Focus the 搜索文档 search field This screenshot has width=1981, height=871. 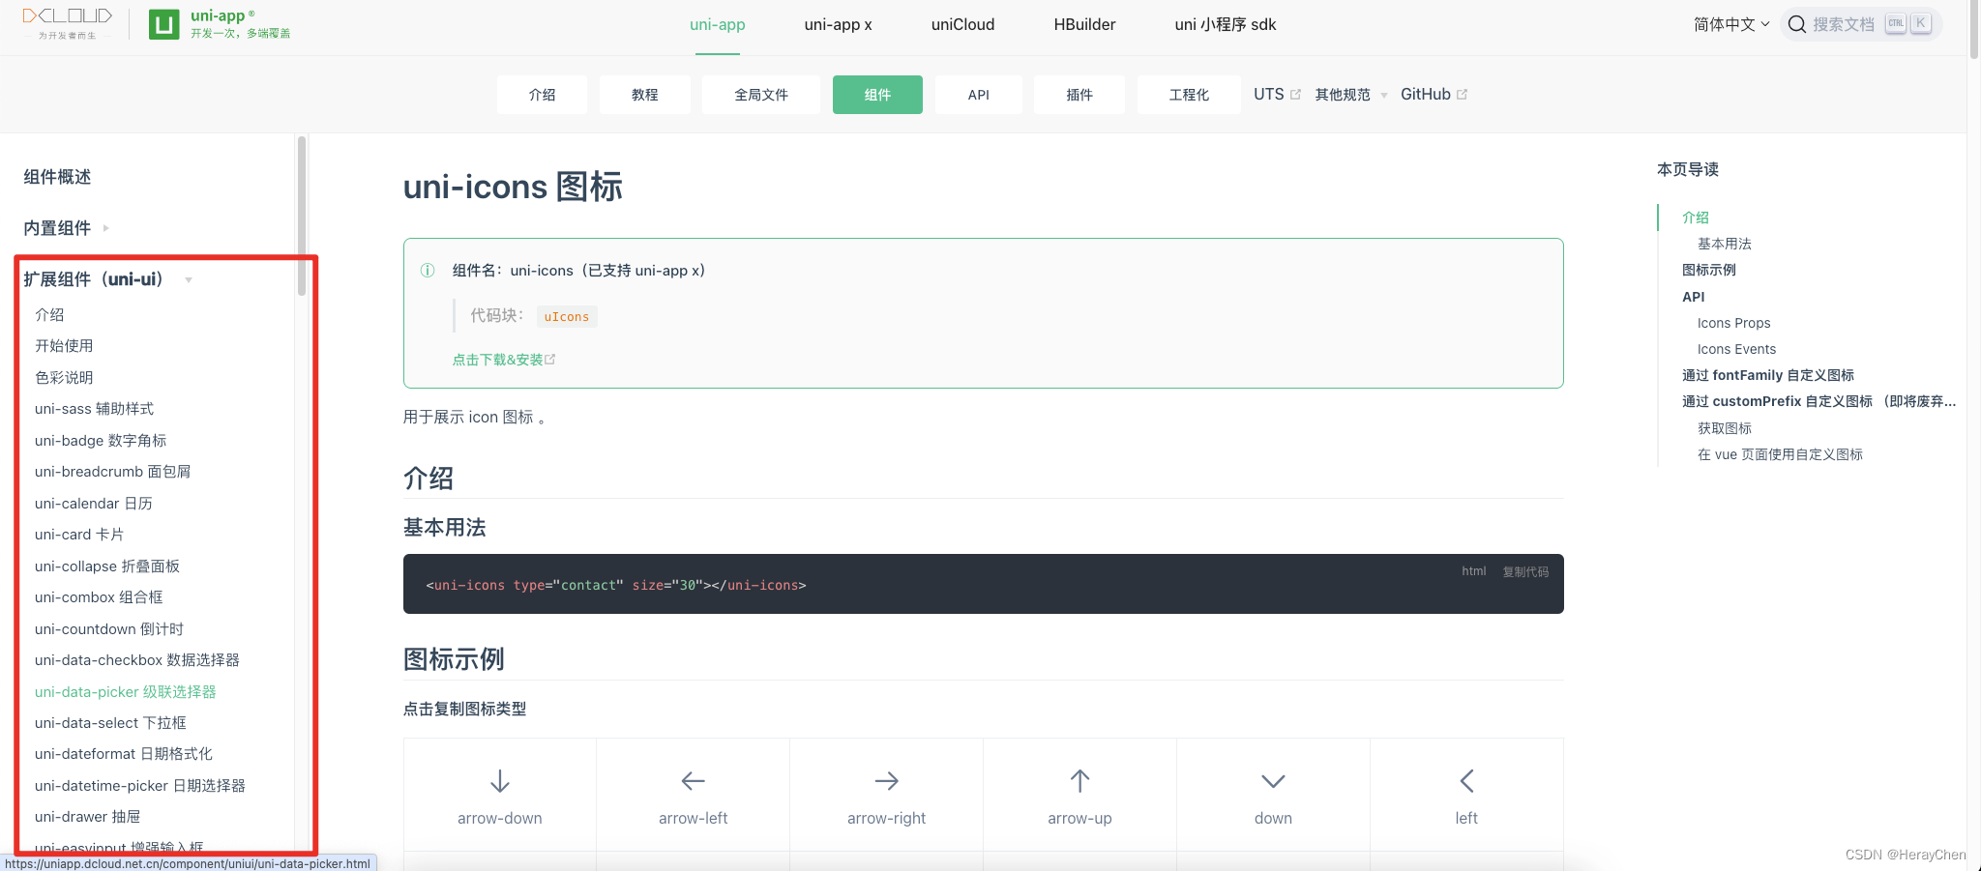point(1861,24)
